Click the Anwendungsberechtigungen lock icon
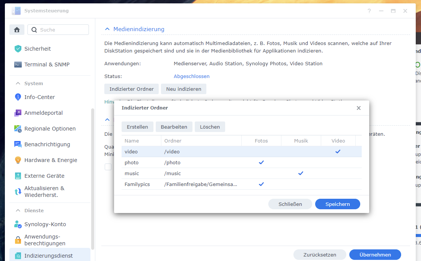 (x=18, y=240)
